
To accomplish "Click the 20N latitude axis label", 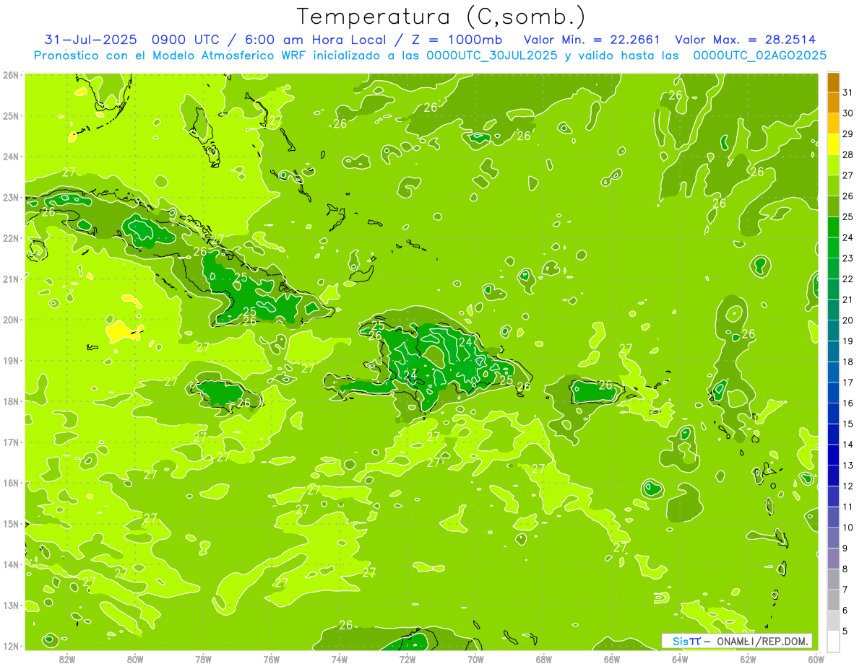I will click(x=11, y=320).
